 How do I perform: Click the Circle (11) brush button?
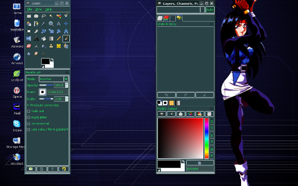point(42,92)
